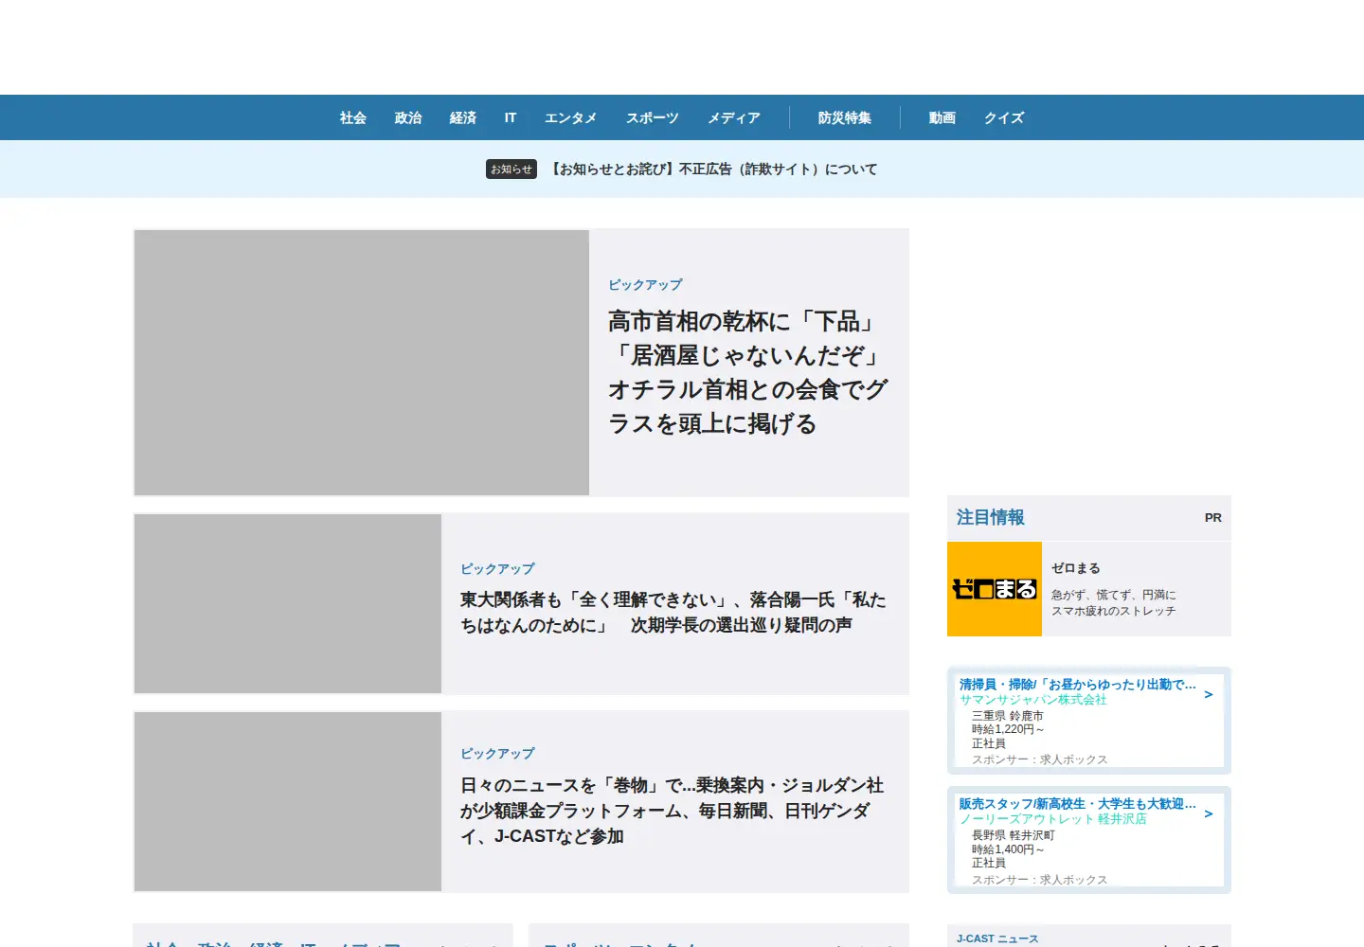Click the thumbnail beside the 東大関係者 article

click(288, 603)
